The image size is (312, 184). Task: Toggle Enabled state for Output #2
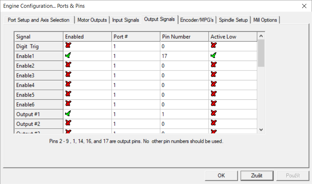pyautogui.click(x=68, y=123)
